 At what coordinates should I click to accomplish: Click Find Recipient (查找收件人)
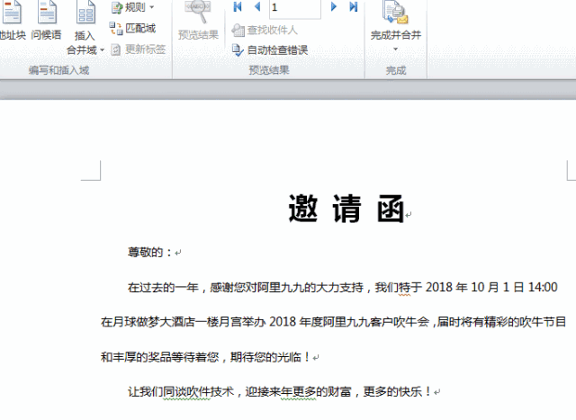[x=265, y=30]
